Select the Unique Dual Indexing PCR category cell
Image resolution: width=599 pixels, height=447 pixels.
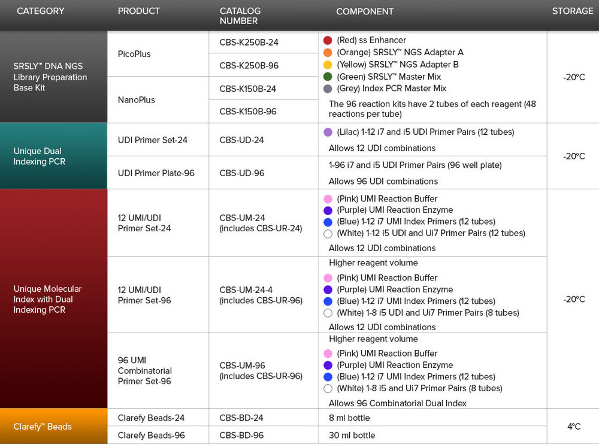pyautogui.click(x=53, y=156)
